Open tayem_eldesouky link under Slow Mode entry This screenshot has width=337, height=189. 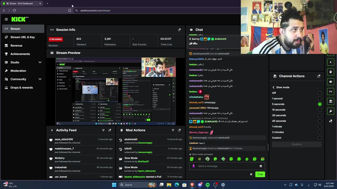[147, 171]
